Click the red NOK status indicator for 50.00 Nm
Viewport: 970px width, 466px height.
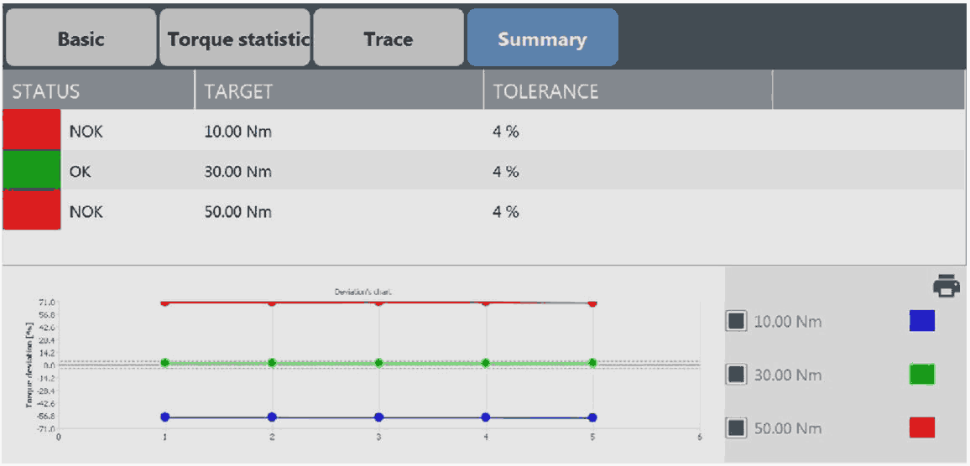click(32, 211)
